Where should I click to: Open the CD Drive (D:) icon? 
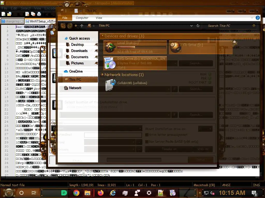click(x=176, y=47)
